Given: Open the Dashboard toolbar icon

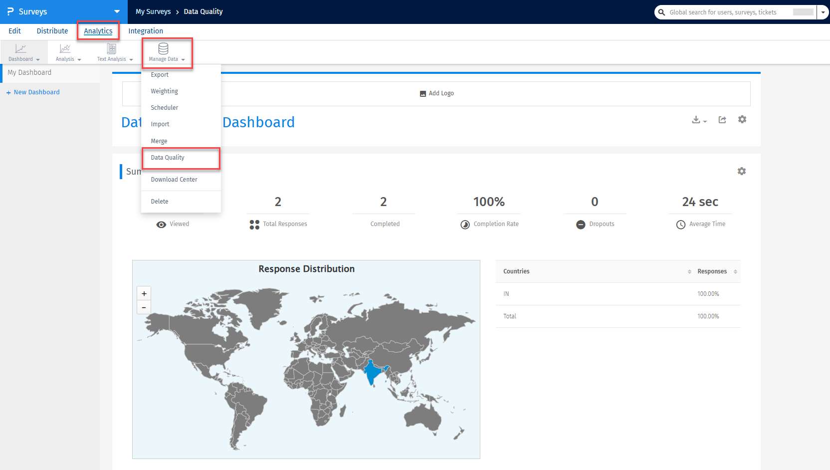Looking at the screenshot, I should pos(20,49).
